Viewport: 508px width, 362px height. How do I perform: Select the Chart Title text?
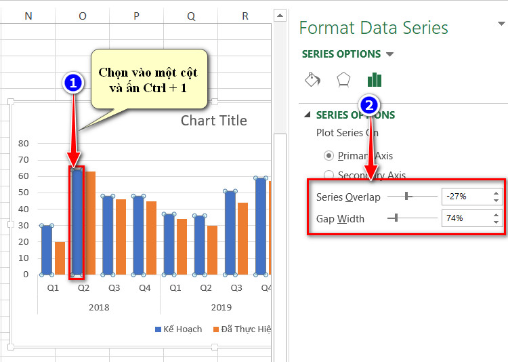point(214,121)
